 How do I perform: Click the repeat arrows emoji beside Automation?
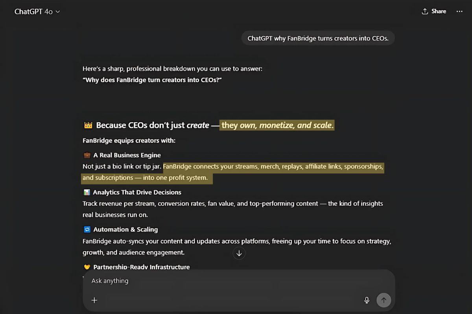click(x=87, y=230)
